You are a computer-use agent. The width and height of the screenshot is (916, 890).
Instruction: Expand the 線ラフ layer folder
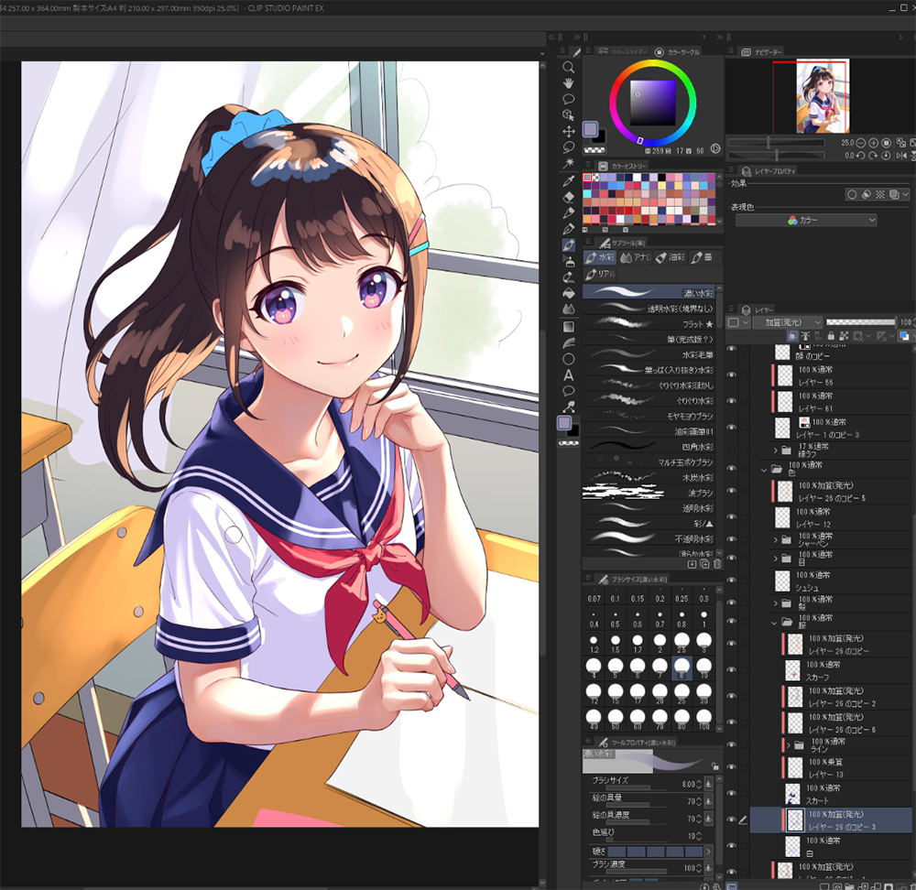pos(776,450)
